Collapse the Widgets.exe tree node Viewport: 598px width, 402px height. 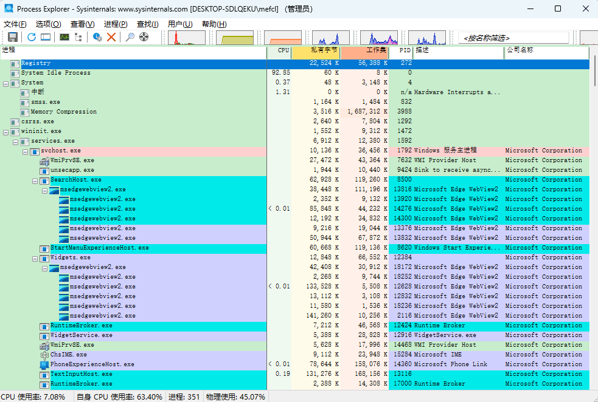[34, 257]
